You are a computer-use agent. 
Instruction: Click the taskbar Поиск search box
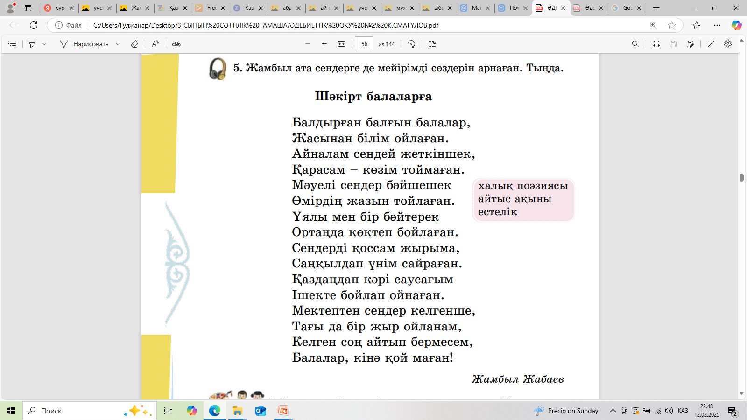[89, 411]
